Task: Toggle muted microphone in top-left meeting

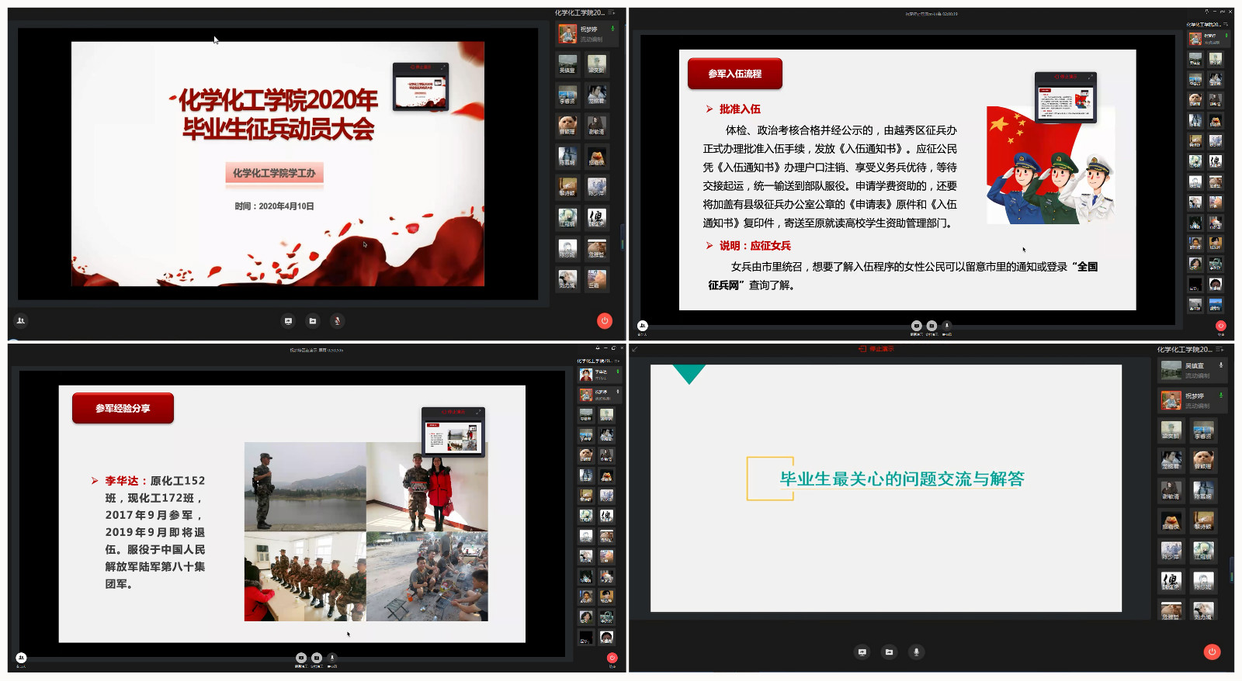Action: 337,321
